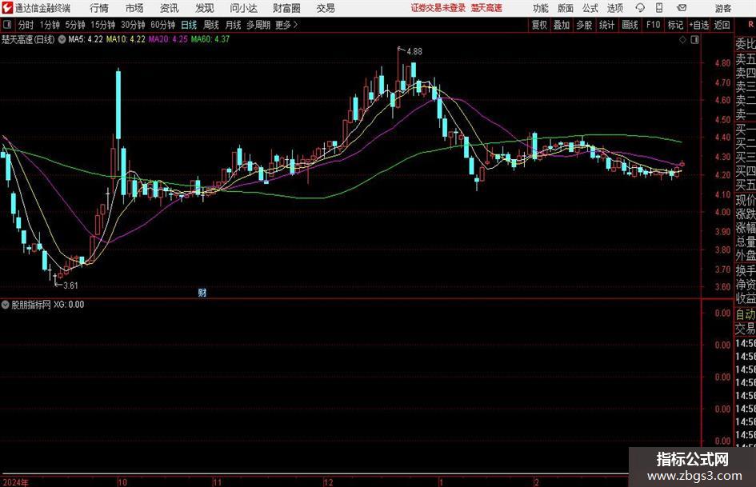The height and width of the screenshot is (487, 756).
Task: Open the 行情 menu
Action: coord(99,8)
